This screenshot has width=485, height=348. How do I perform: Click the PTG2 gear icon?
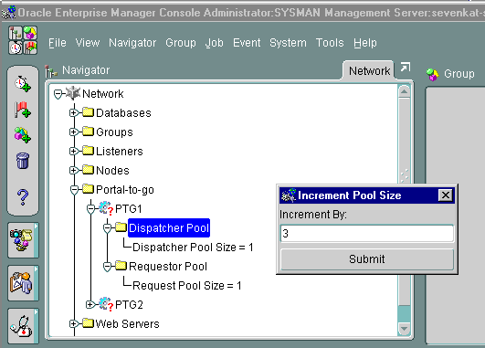(106, 304)
